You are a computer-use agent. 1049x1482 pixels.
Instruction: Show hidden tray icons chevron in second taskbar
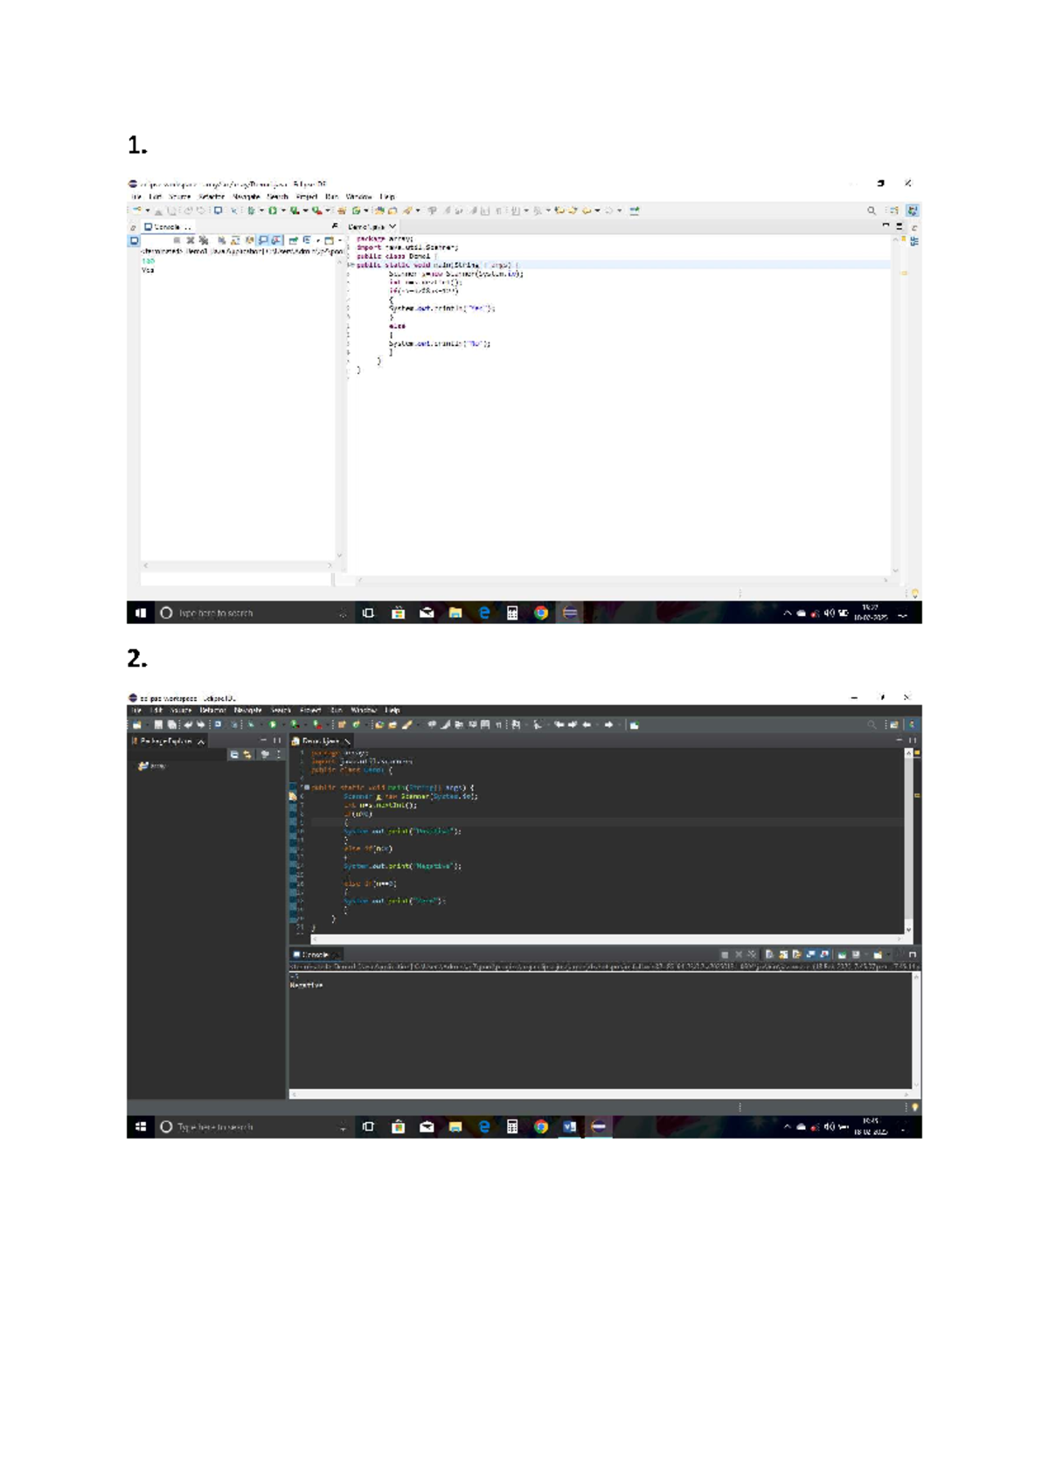787,1127
